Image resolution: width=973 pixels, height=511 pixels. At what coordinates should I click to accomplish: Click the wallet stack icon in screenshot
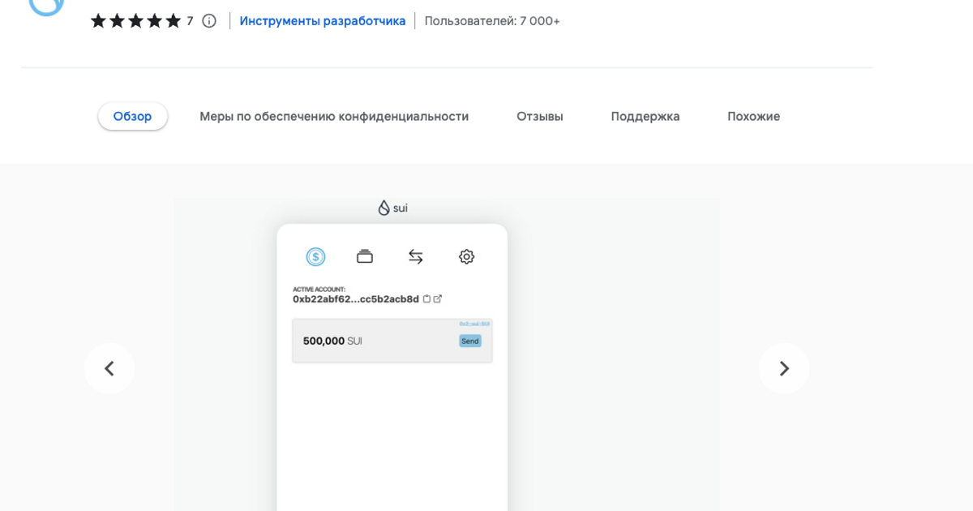pos(365,256)
